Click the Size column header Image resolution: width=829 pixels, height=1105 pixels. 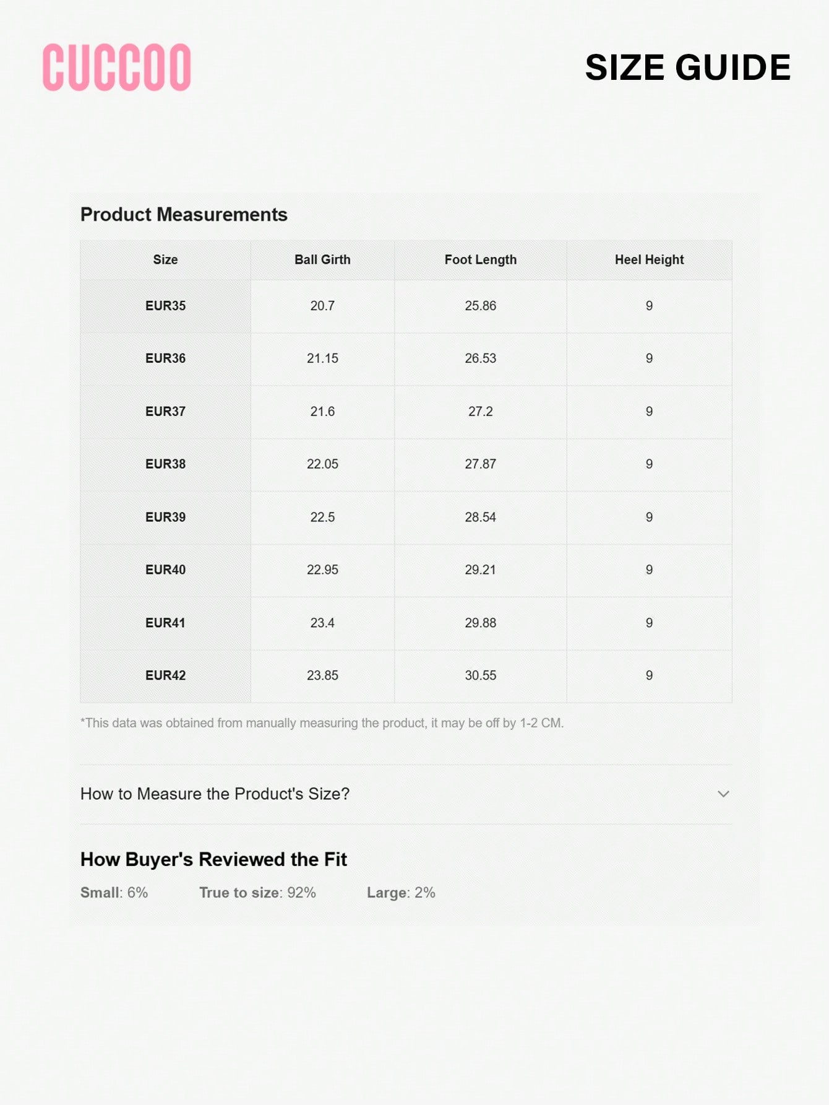point(165,260)
